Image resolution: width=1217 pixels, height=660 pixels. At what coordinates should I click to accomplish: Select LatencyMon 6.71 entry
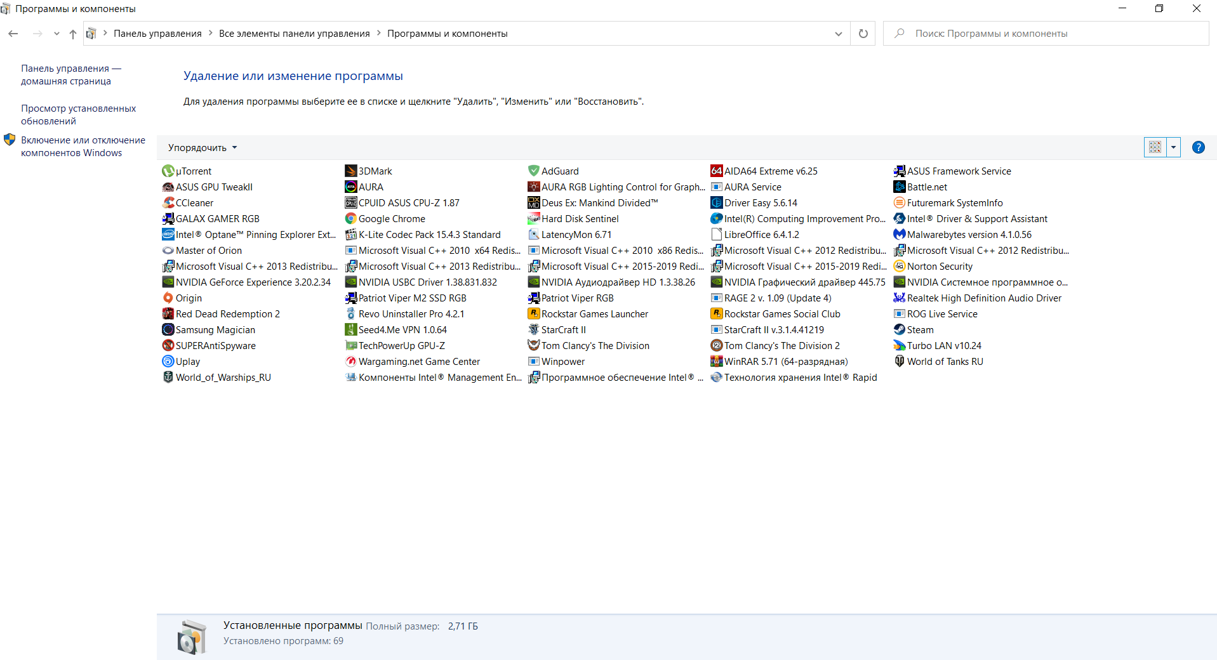(x=570, y=235)
